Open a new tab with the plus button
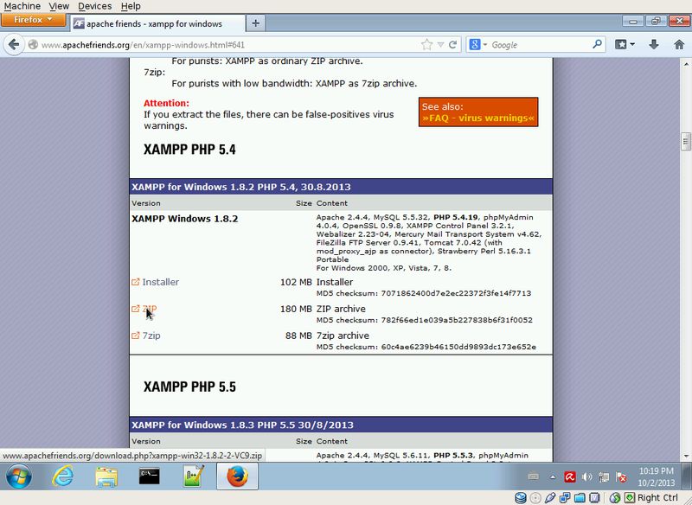The image size is (692, 505). (256, 23)
